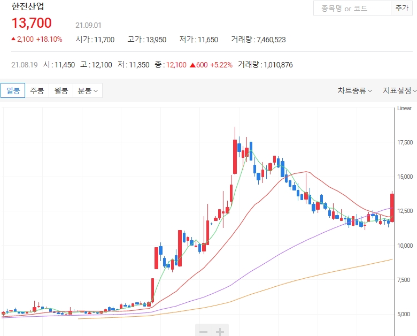Open the 지표설정 indicator settings dropdown
Image resolution: width=417 pixels, height=336 pixels.
coord(399,91)
